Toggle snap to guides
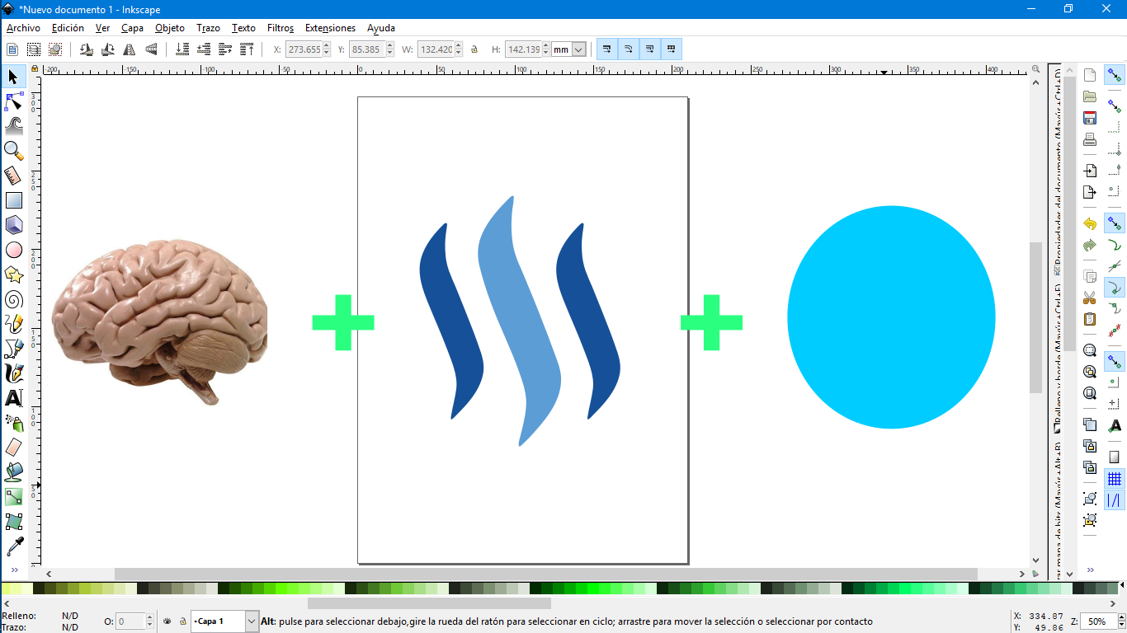Screen dimensions: 1127x633 click(x=1115, y=500)
